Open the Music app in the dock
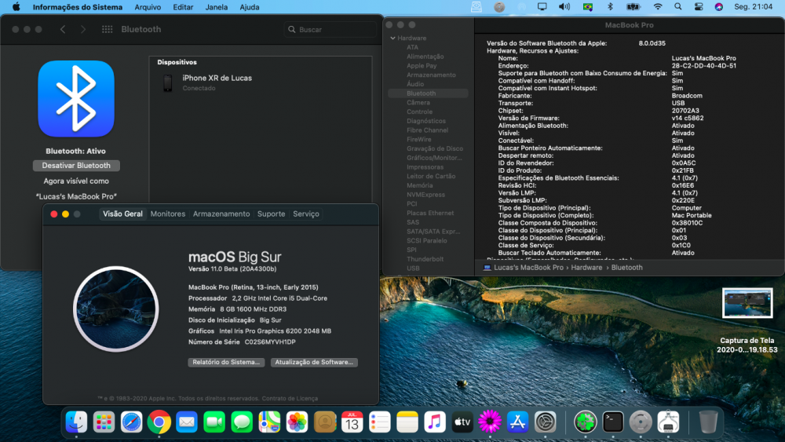The image size is (785, 442). tap(435, 422)
